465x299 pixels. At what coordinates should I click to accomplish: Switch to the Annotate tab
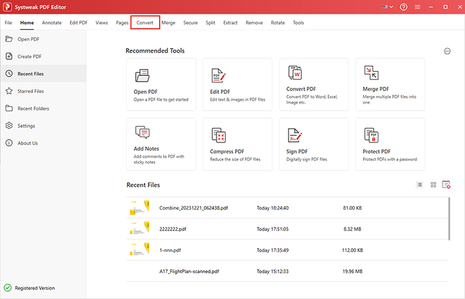(x=51, y=23)
